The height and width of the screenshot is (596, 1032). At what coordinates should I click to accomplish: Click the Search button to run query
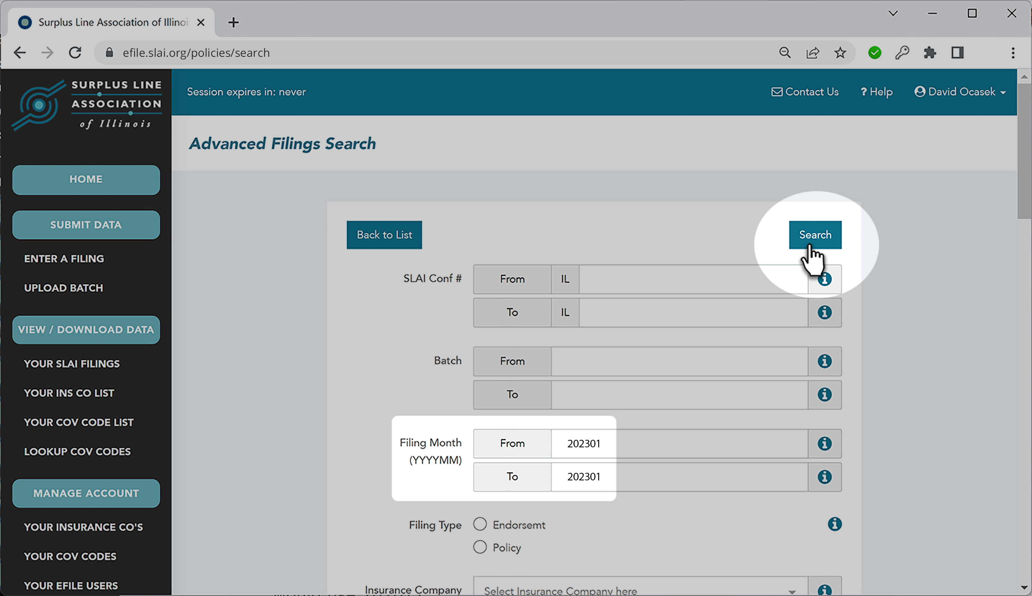coord(815,234)
